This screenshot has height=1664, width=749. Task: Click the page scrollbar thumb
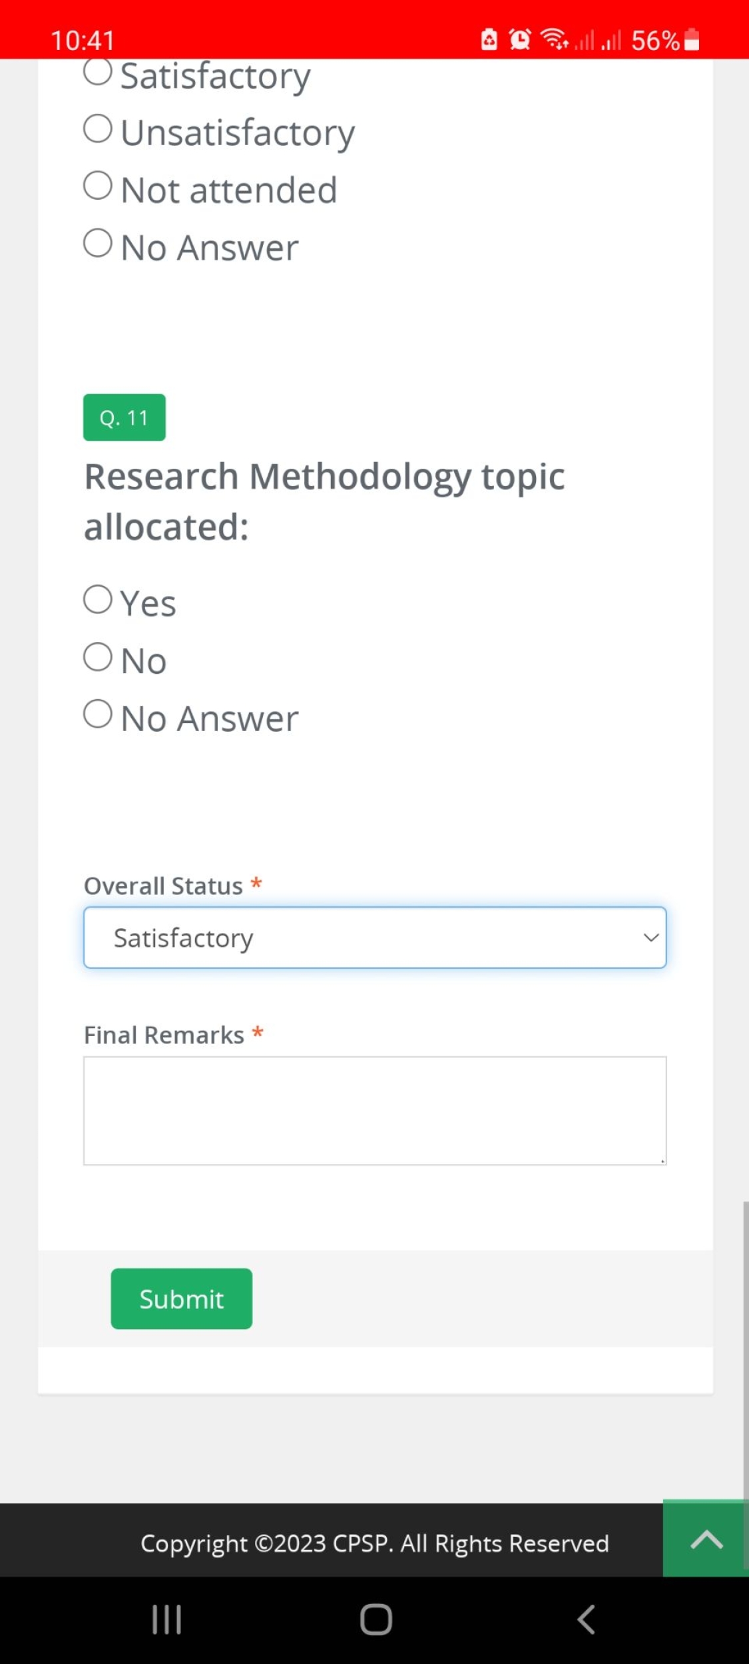tap(746, 1352)
